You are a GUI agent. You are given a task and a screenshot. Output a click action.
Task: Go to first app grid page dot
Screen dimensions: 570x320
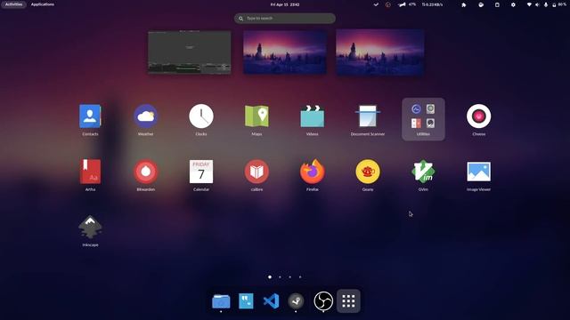point(270,276)
